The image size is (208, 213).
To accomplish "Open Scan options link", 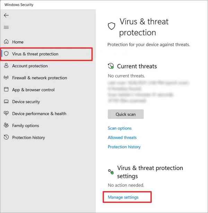I will click(120, 128).
